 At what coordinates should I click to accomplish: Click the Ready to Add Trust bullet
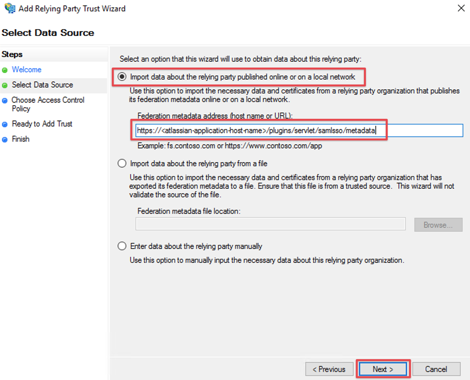tap(5, 124)
